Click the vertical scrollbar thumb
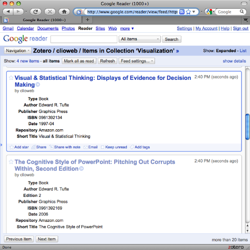Viewport: 250px width, 250px height. [247, 127]
